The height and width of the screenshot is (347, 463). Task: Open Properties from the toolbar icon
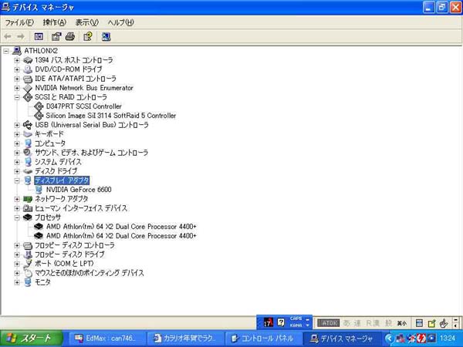[x=56, y=36]
